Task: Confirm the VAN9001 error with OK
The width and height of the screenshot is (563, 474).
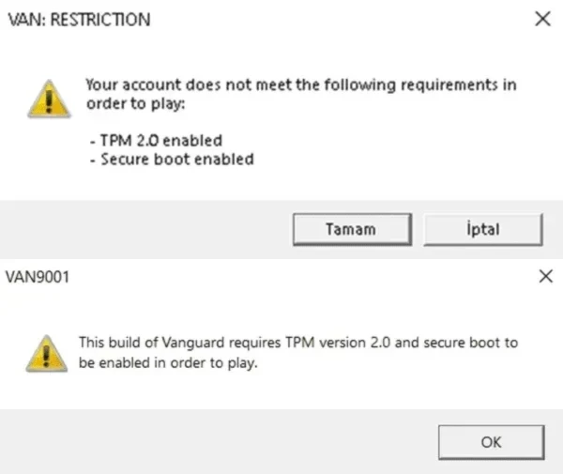Action: coord(491,442)
